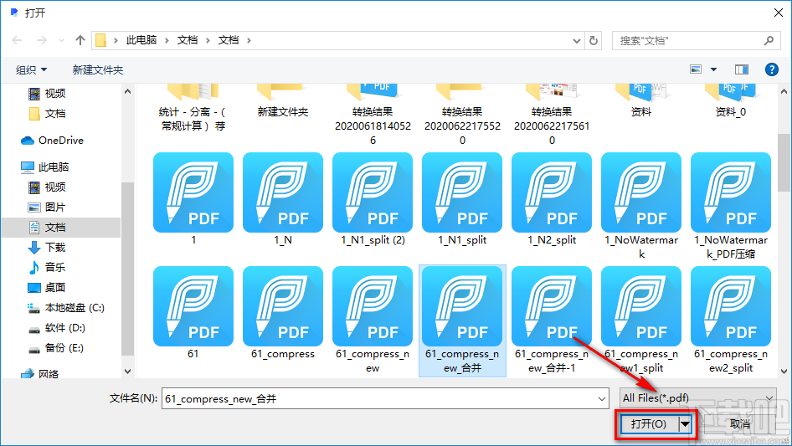This screenshot has height=446, width=792.
Task: Open 软件 (D:) drive
Action: pos(57,328)
